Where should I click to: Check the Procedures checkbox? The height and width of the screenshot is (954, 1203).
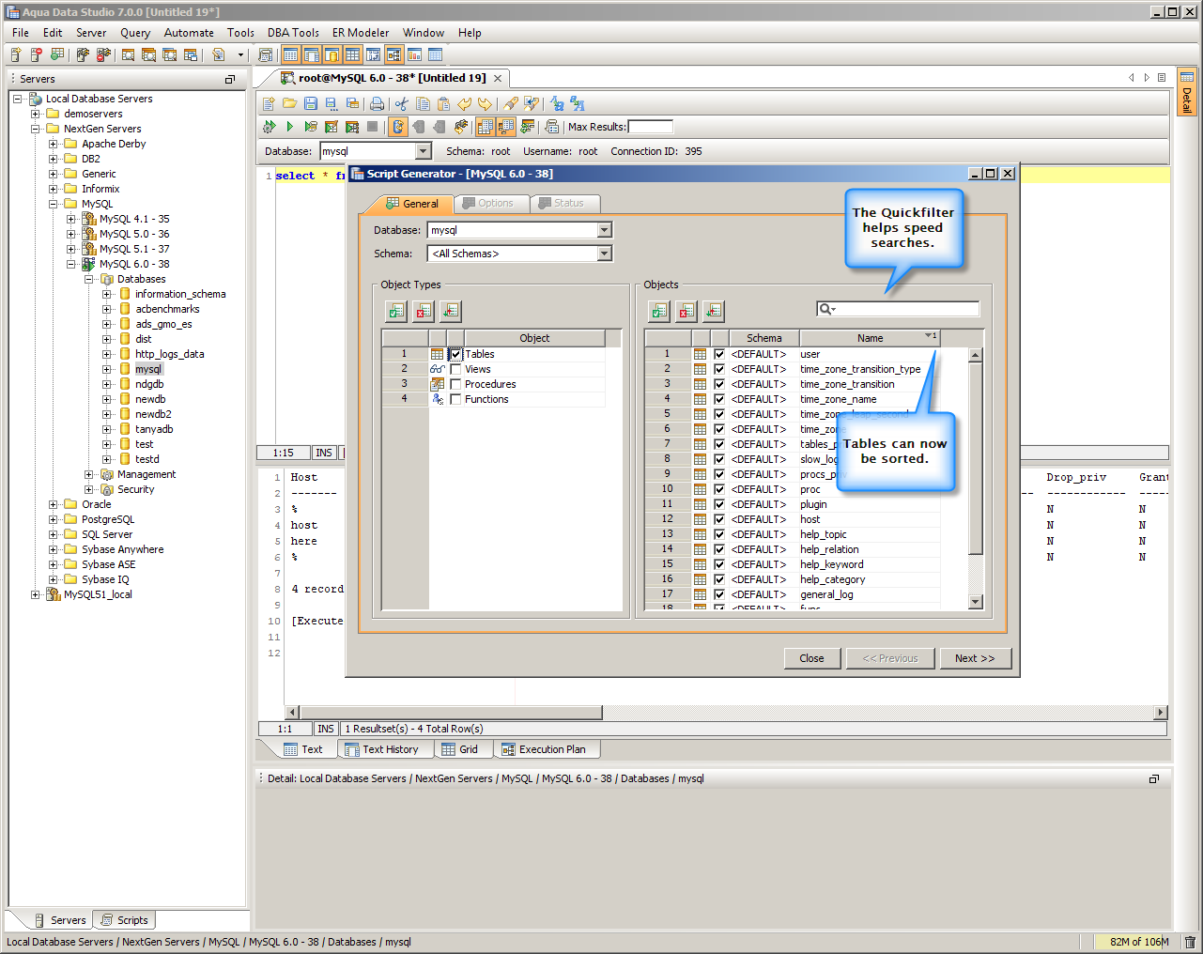pos(456,384)
